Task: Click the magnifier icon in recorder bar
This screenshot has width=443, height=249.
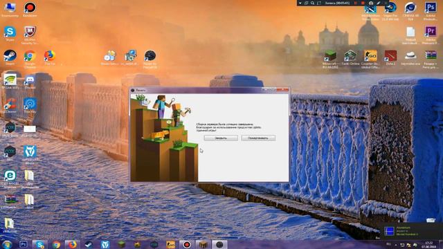Action: point(312,3)
